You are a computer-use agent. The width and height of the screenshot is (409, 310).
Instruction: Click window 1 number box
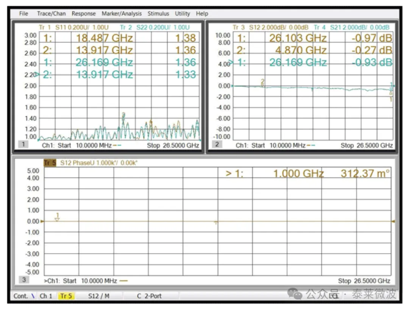click(23, 144)
